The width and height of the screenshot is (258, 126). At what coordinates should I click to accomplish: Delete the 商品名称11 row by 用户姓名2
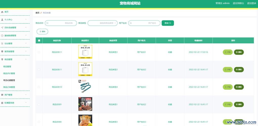(x=239, y=70)
